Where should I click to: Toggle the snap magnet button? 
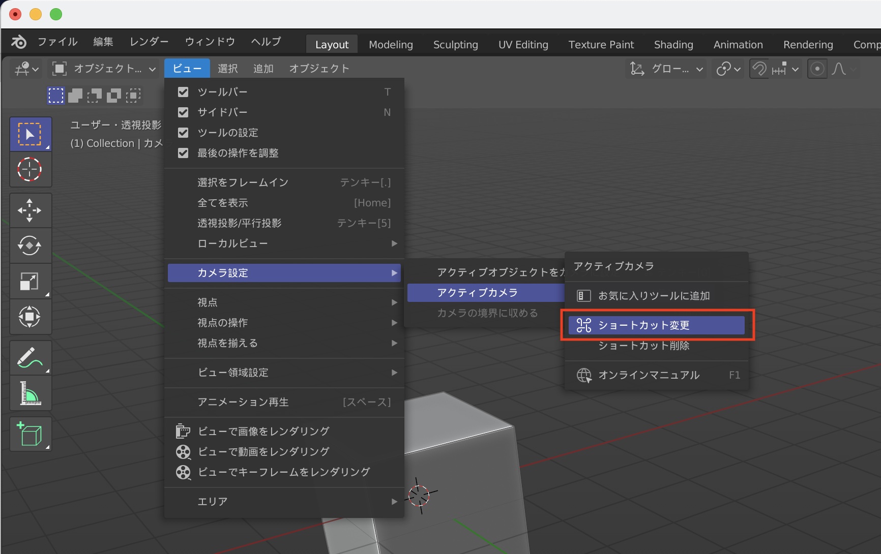759,69
